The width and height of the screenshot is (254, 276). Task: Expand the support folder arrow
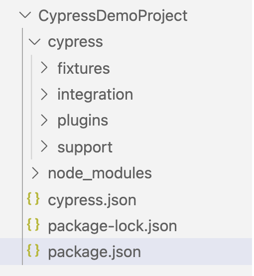pos(44,146)
